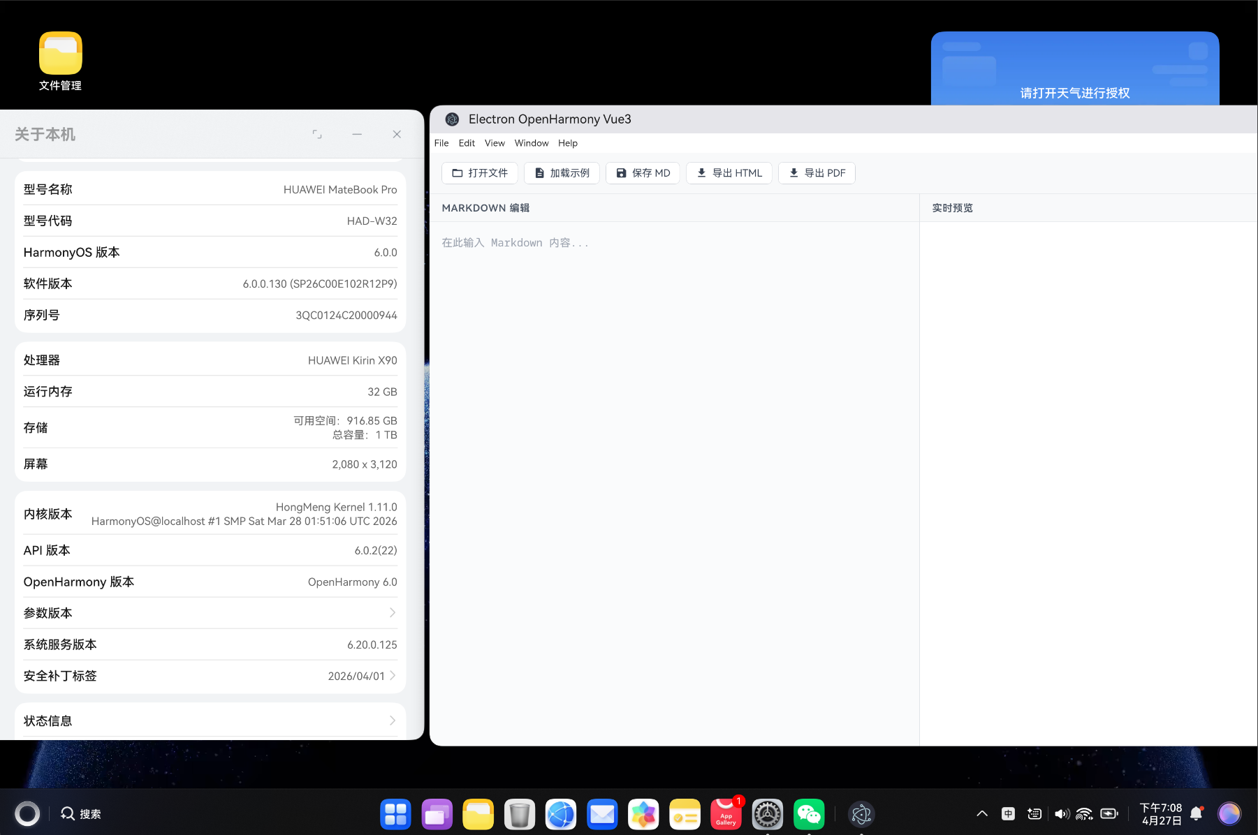1258x835 pixels.
Task: Click the OpenHarmony 6.0 value
Action: tap(353, 582)
